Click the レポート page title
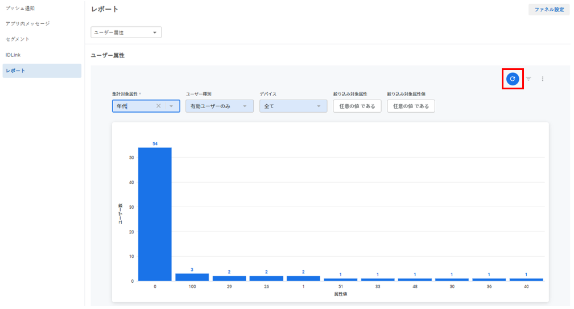Viewport: 574px width, 309px height. click(x=105, y=9)
